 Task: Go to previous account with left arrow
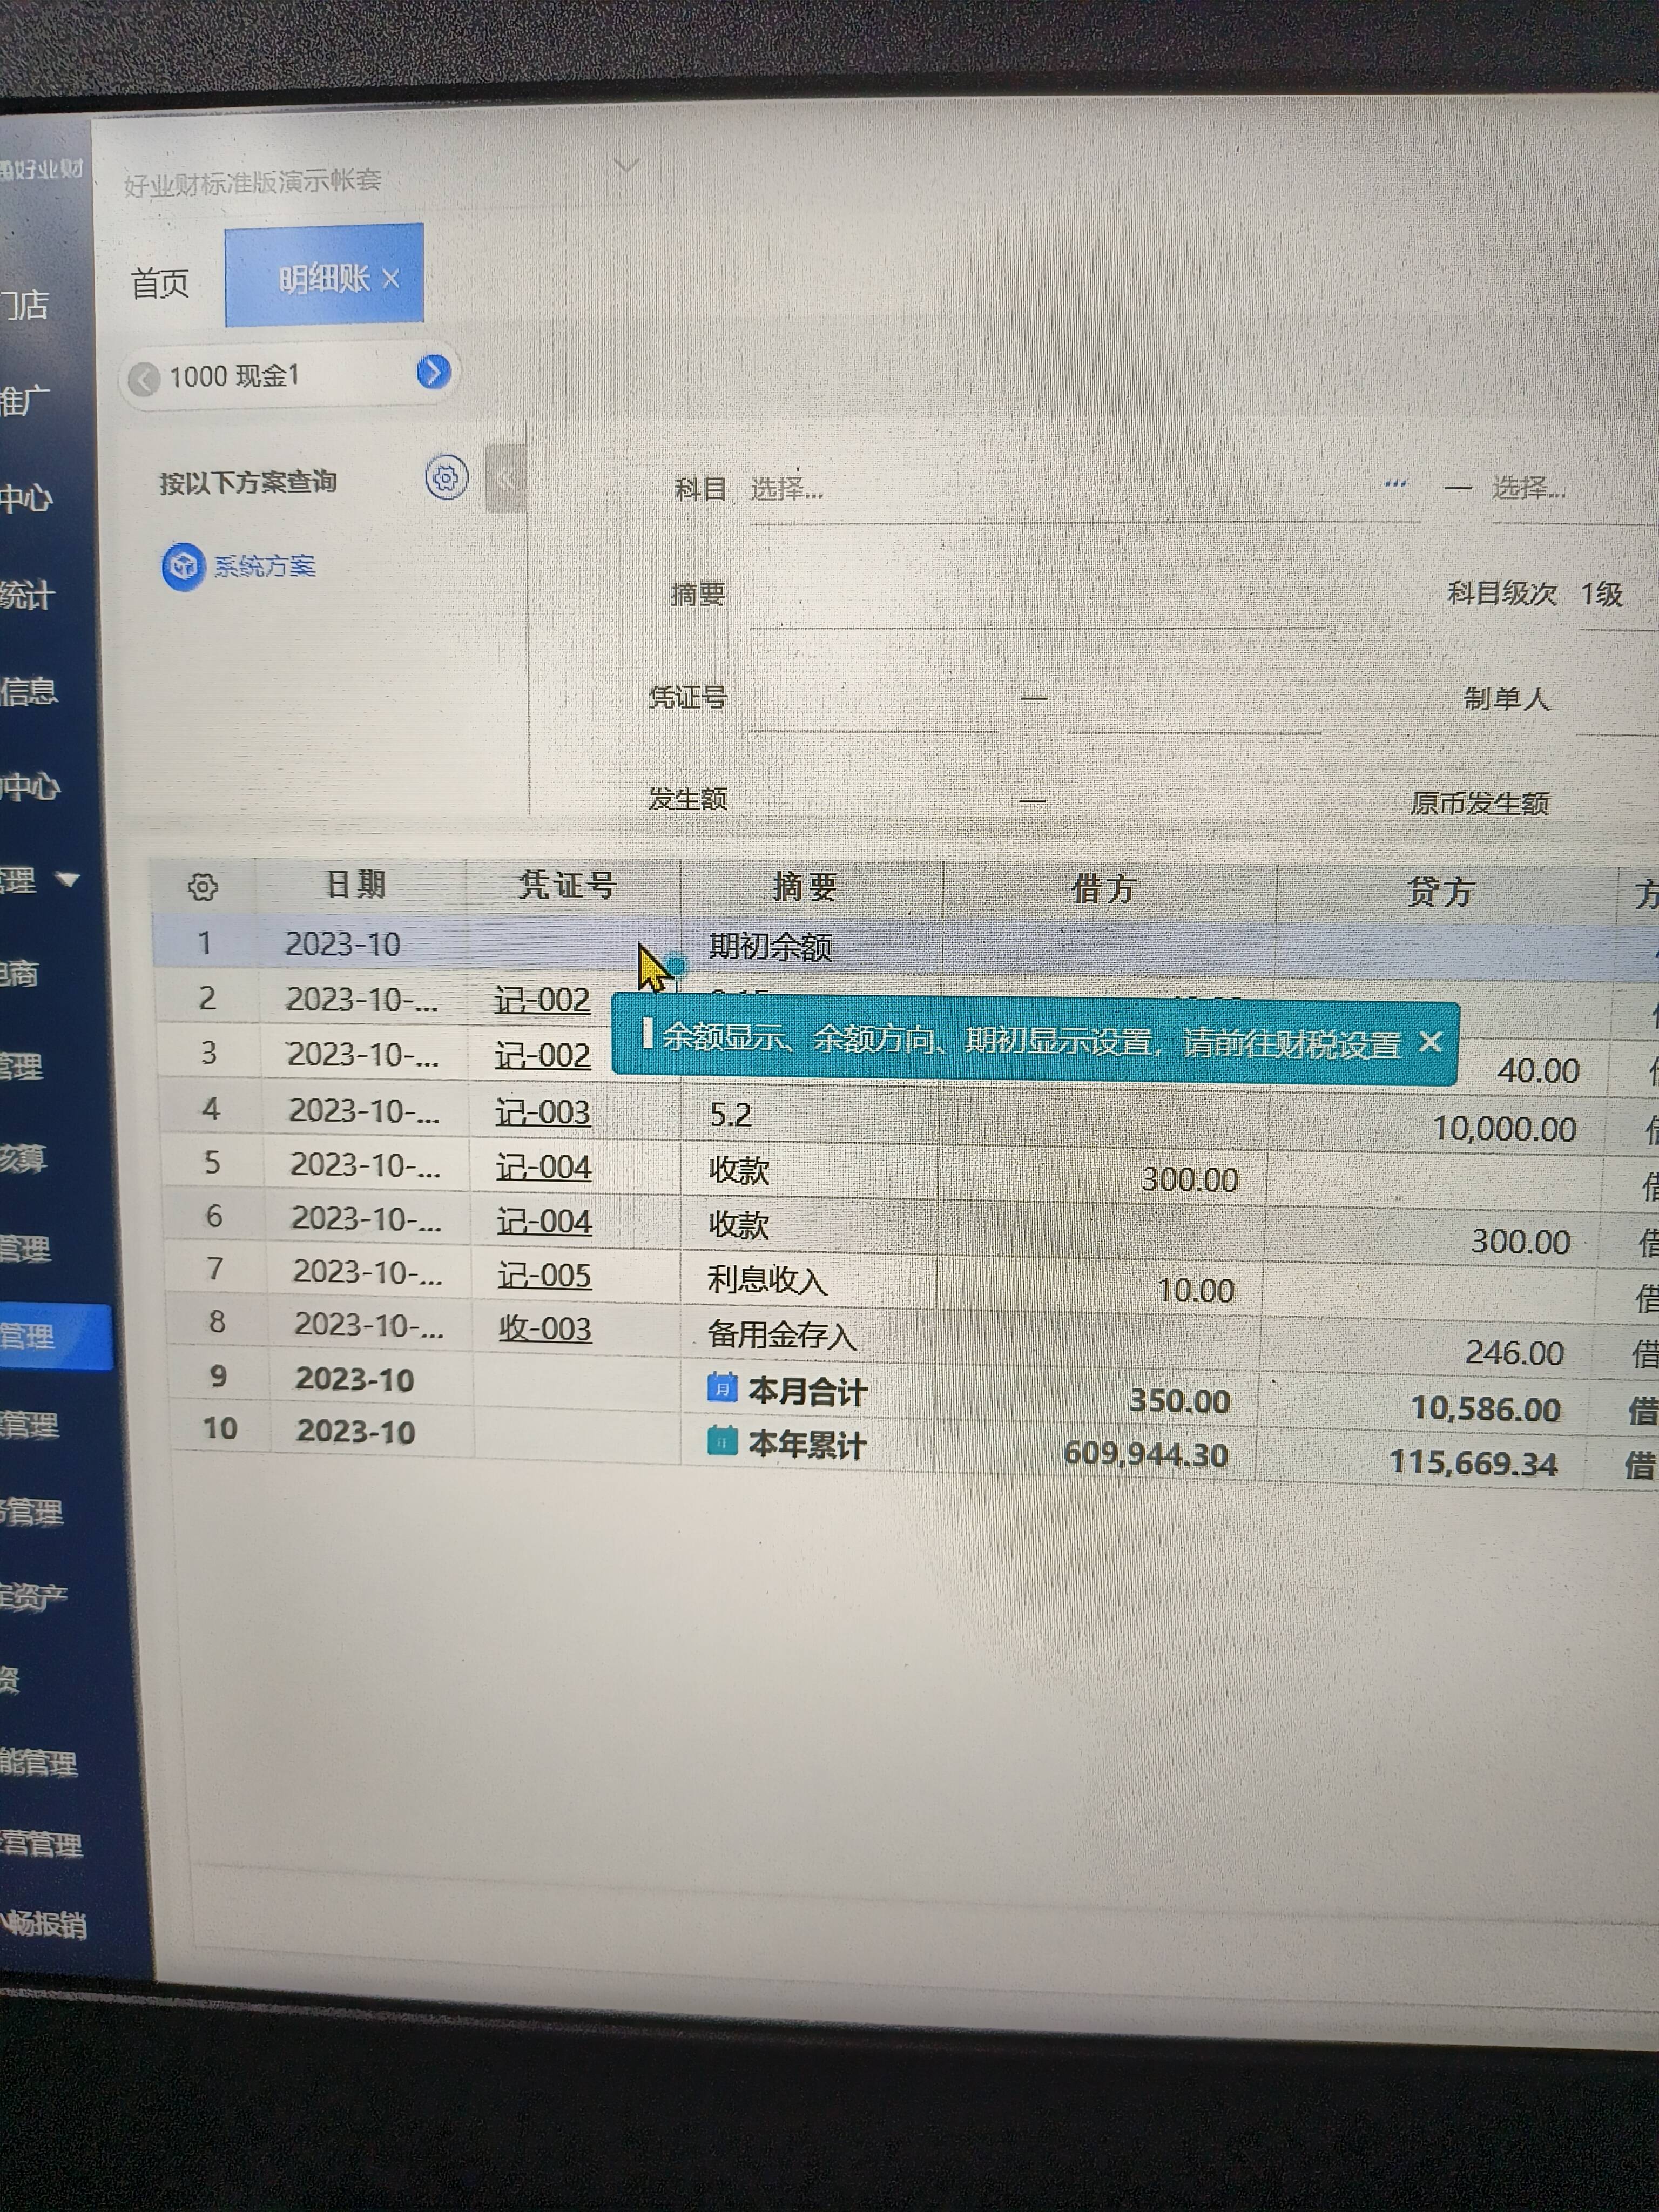(x=144, y=379)
